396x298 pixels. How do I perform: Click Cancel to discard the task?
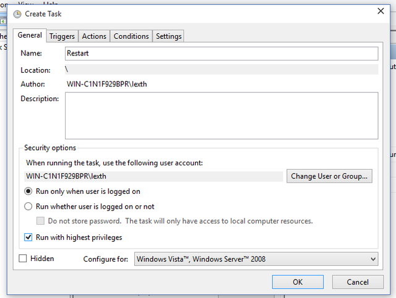358,282
